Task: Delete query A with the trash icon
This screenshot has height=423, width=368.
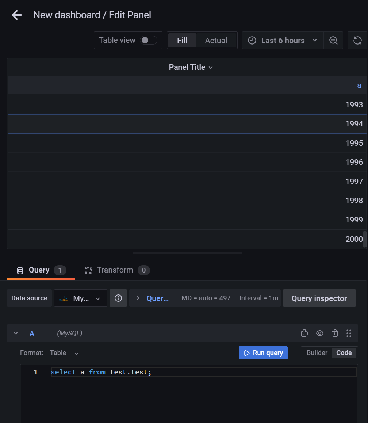Action: pyautogui.click(x=335, y=333)
